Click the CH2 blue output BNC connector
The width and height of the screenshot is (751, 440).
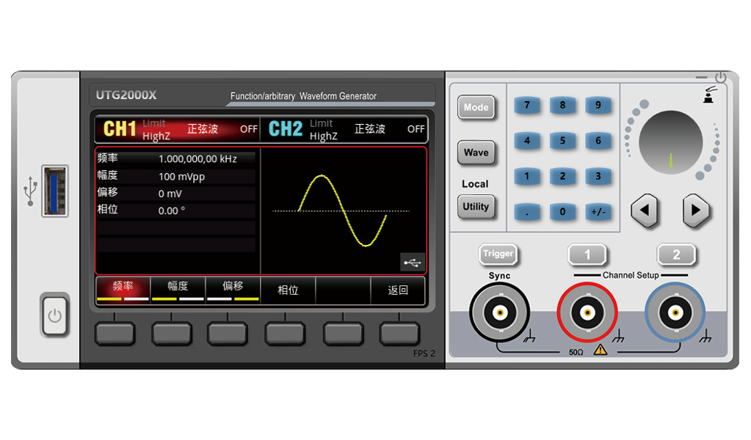[675, 313]
